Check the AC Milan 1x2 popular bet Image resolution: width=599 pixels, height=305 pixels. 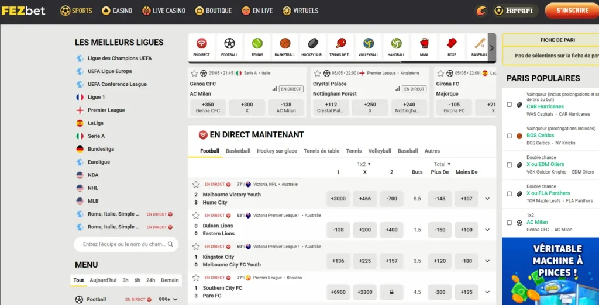point(510,223)
